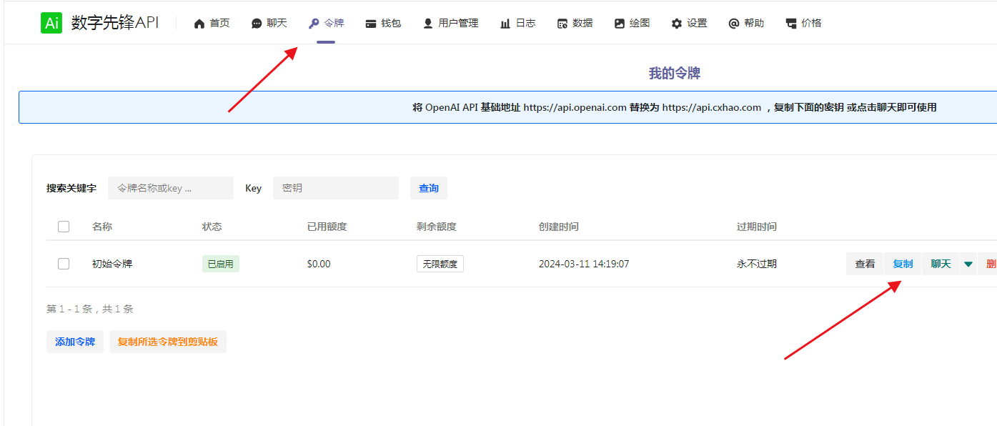The width and height of the screenshot is (997, 426).
Task: Go to 首页 via house icon
Action: [x=199, y=24]
